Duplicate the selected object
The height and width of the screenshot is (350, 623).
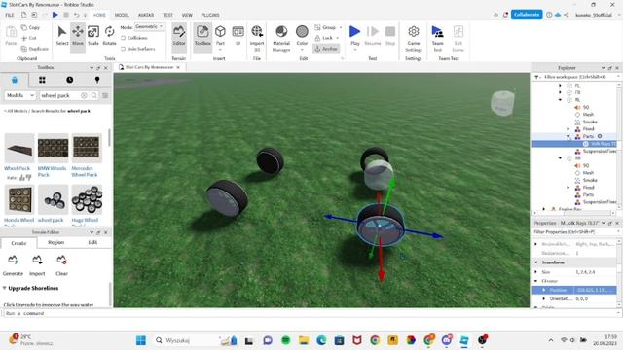tap(35, 49)
